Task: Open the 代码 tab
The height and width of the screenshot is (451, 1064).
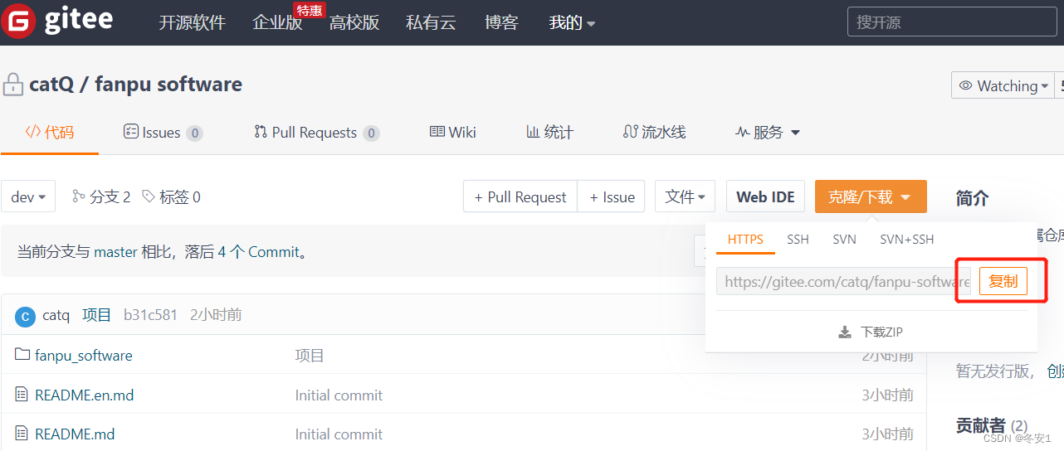Action: (x=50, y=133)
